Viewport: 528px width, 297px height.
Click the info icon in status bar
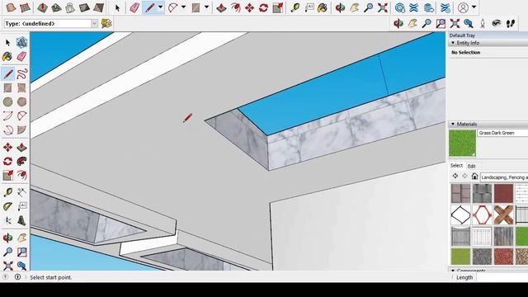[x=17, y=277]
